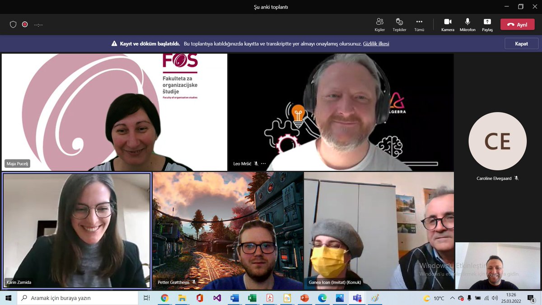The image size is (542, 305).
Task: Click the Leo Mršić name label
Action: pyautogui.click(x=243, y=164)
